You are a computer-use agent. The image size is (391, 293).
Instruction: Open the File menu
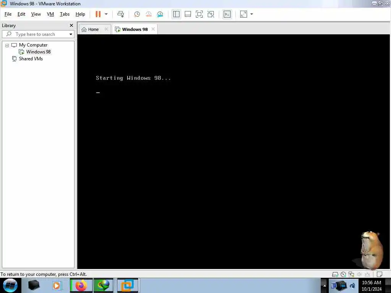point(8,14)
